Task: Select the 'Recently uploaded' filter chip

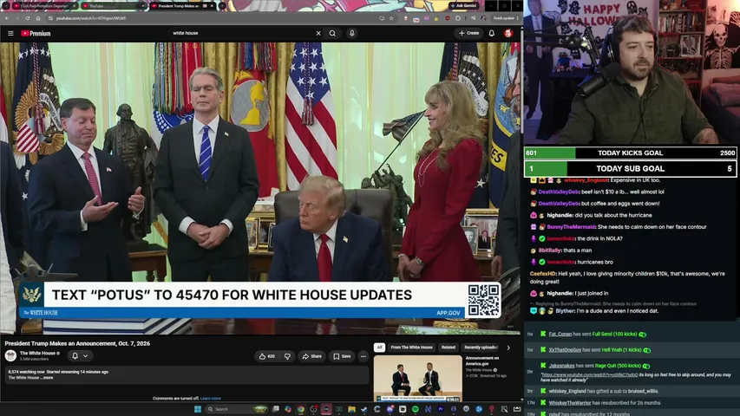Action: [481, 348]
